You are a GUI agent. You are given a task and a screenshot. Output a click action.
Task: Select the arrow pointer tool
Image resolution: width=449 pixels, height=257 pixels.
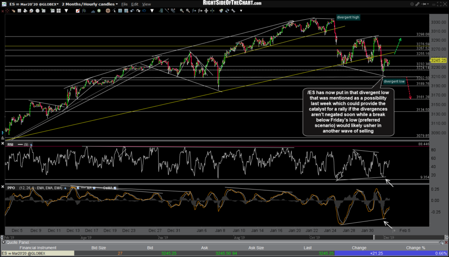coord(114,11)
